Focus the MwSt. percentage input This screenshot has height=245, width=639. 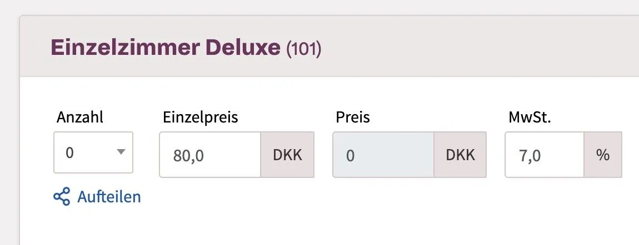coord(545,155)
